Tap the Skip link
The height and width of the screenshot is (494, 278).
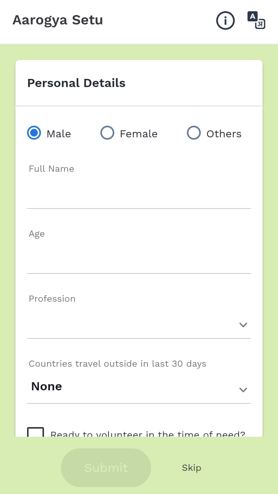(192, 468)
